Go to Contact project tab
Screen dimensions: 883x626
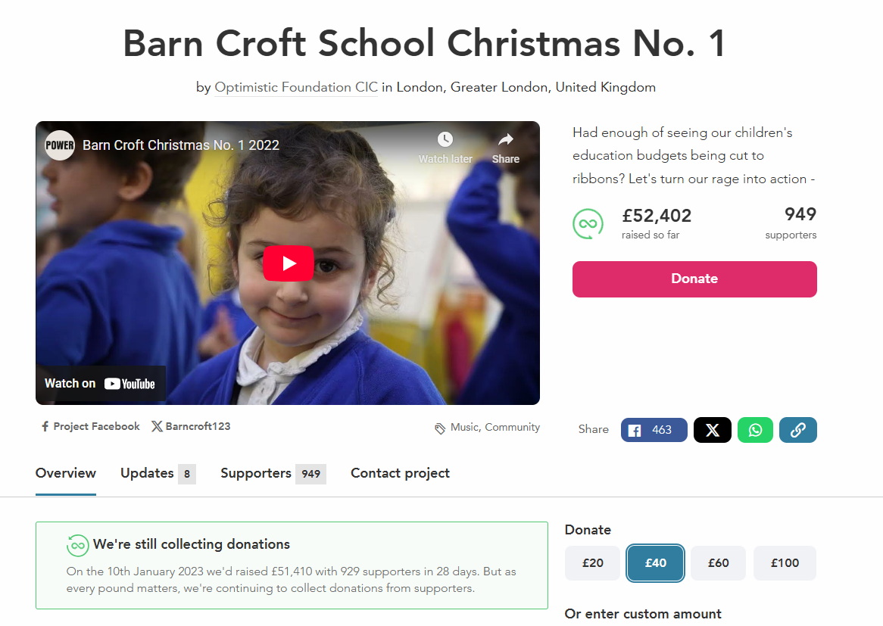coord(400,473)
